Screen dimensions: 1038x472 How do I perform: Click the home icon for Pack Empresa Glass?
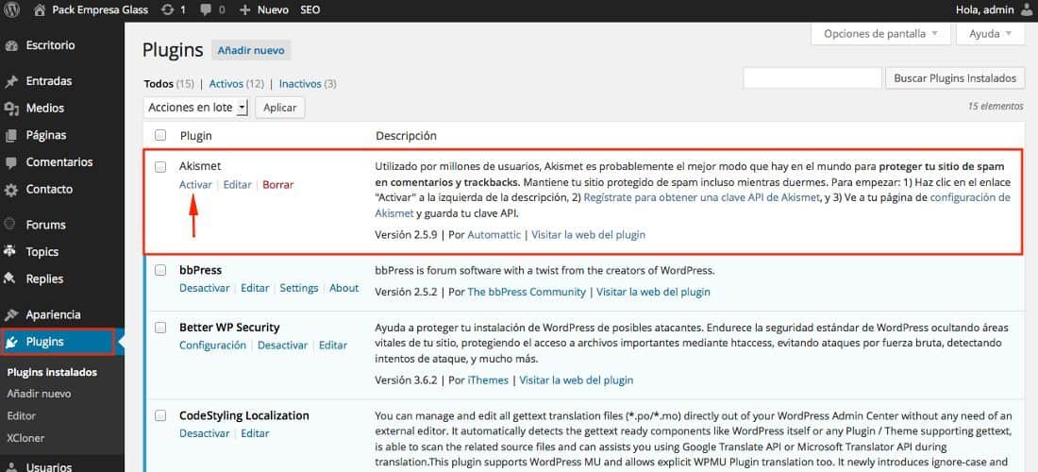(x=39, y=10)
